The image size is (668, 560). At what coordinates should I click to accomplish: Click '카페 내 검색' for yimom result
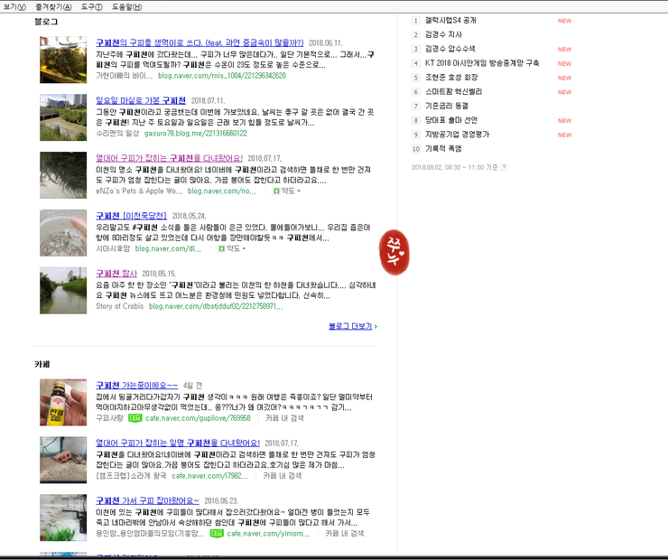344,533
